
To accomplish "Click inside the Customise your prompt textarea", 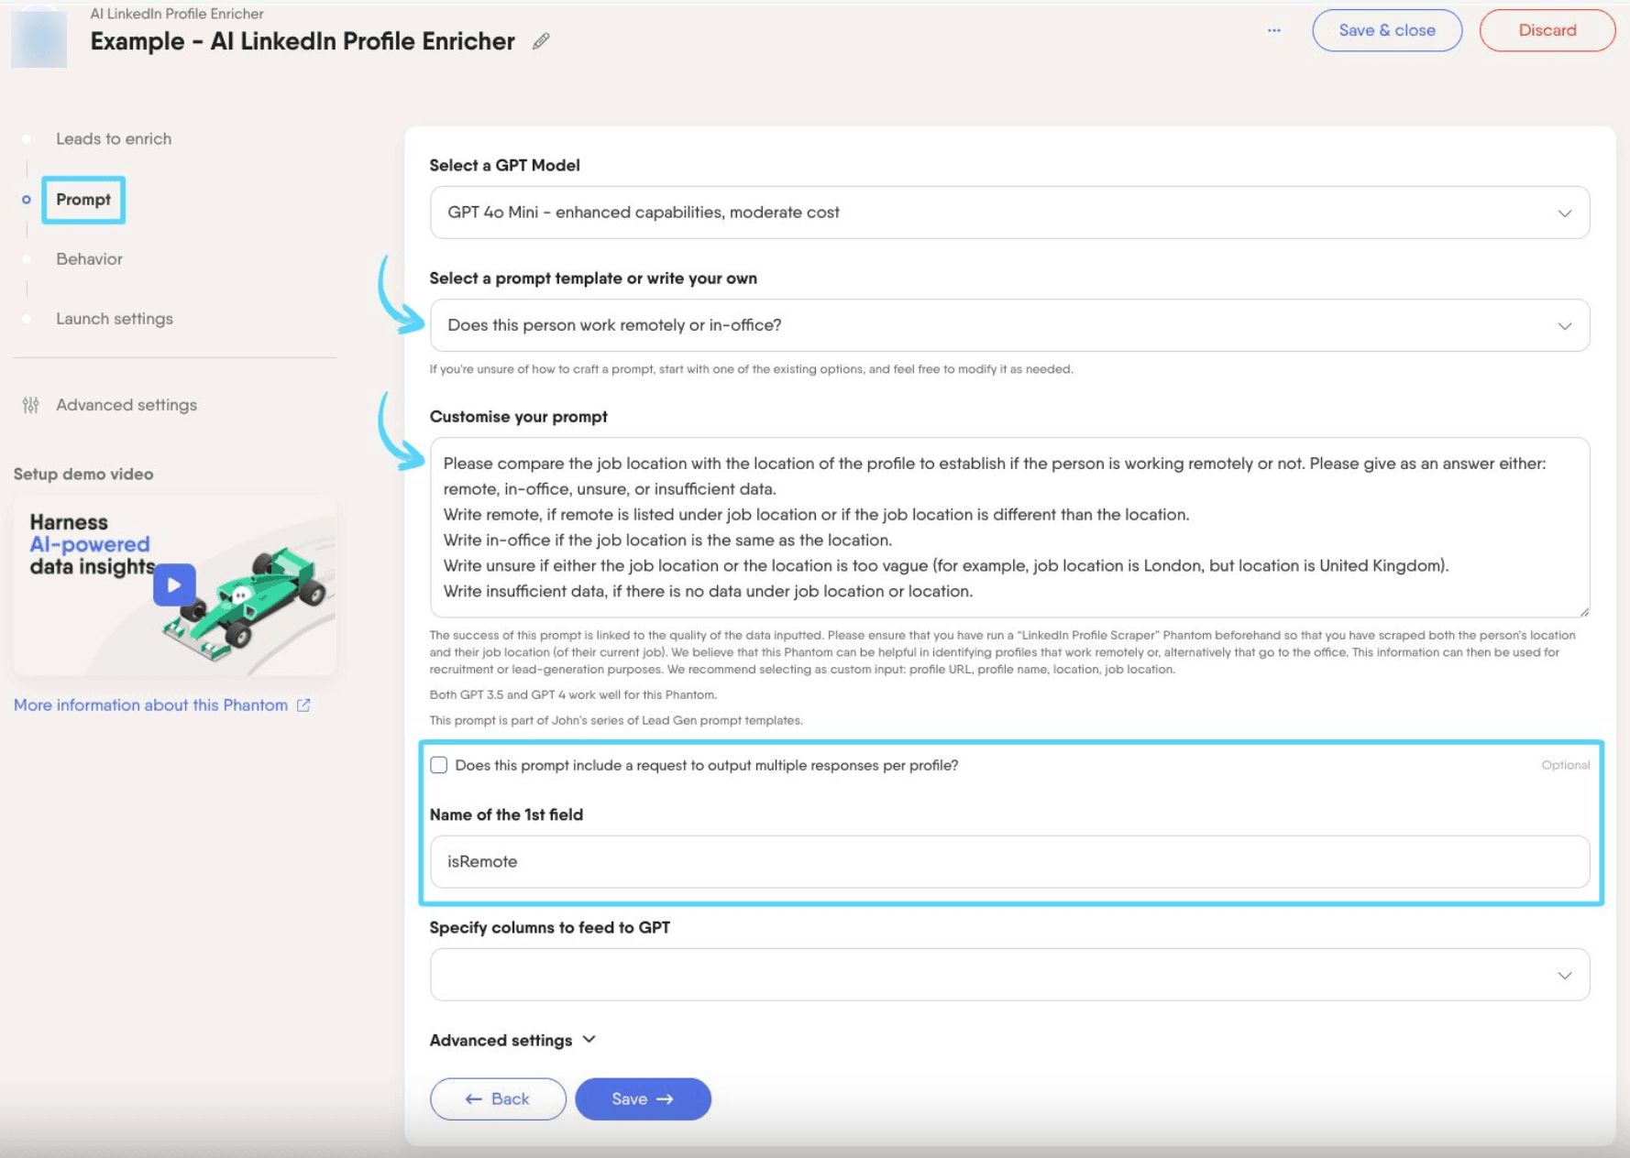I will tap(1009, 528).
